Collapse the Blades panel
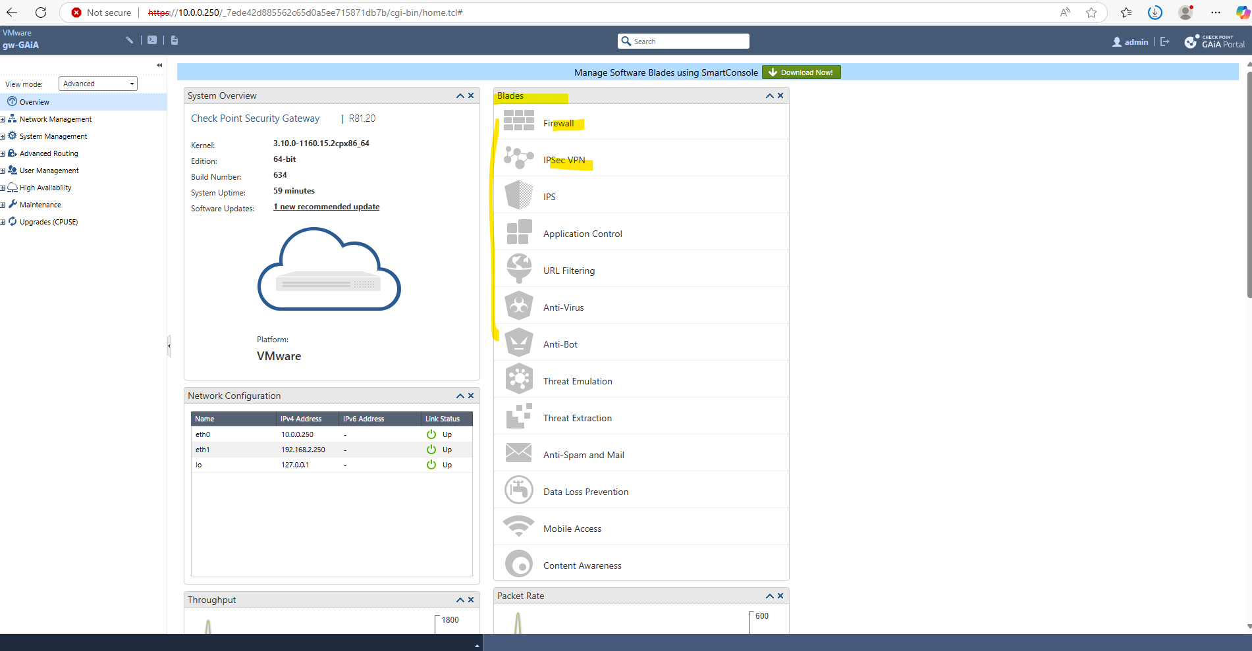The height and width of the screenshot is (651, 1252). 770,96
